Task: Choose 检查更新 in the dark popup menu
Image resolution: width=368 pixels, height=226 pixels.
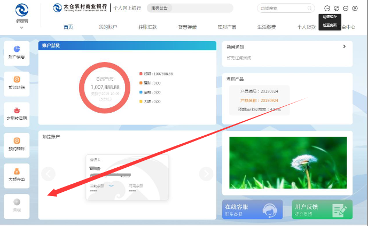Action: pyautogui.click(x=330, y=25)
